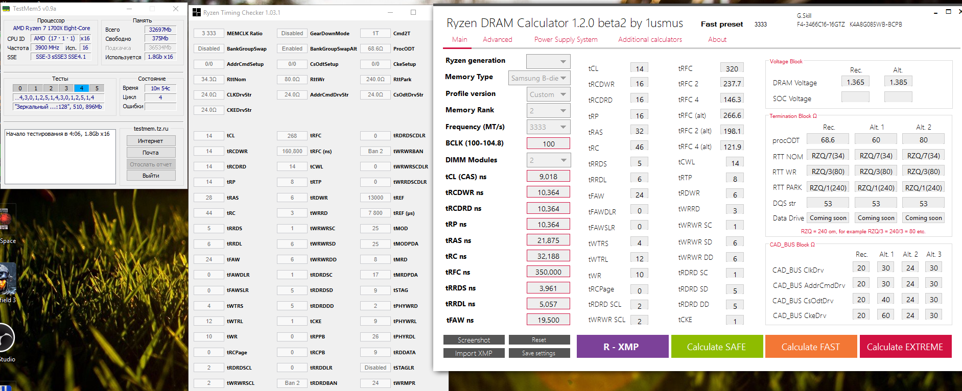Switch to the Main tab
Screen dimensions: 962x391
pos(460,39)
